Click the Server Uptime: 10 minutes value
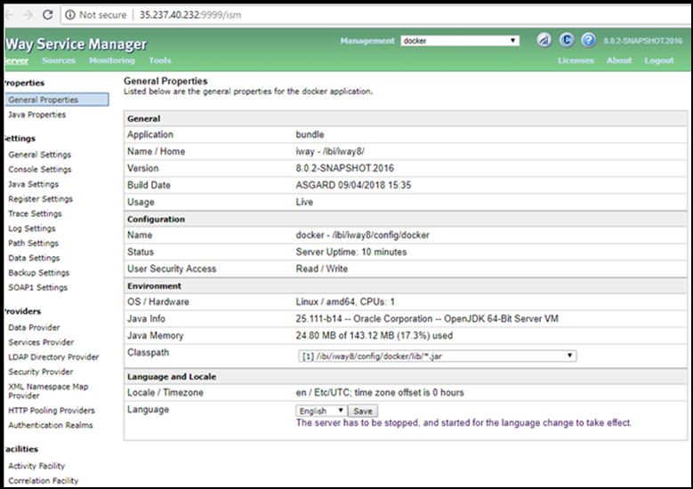Image resolution: width=693 pixels, height=489 pixels. tap(351, 252)
